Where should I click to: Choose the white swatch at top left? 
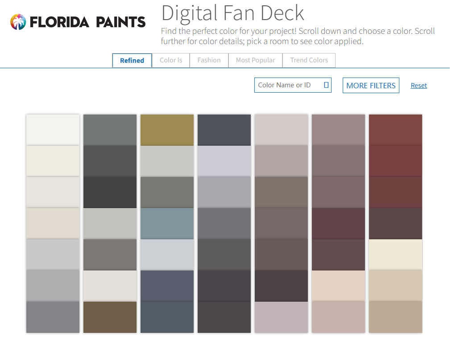click(x=53, y=130)
